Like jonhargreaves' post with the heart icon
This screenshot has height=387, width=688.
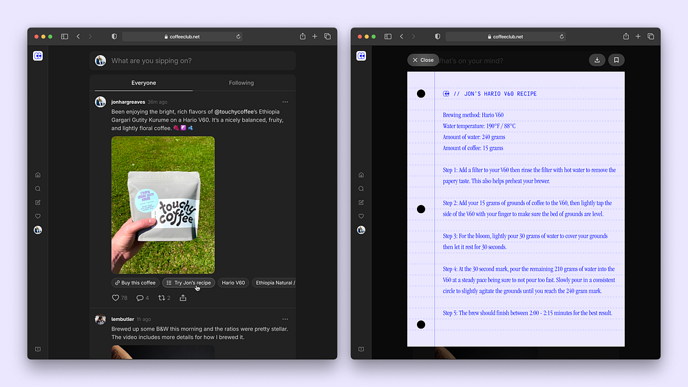116,298
